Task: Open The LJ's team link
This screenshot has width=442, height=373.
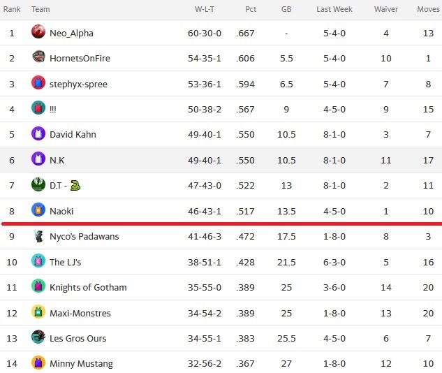Action: 65,262
